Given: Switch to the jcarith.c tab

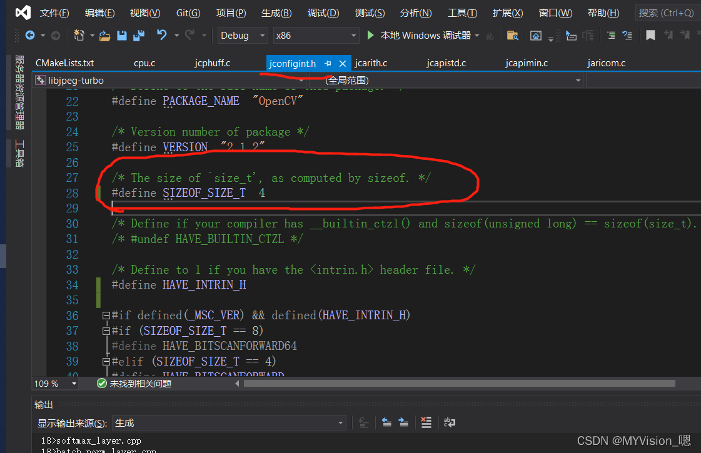Looking at the screenshot, I should click(371, 63).
